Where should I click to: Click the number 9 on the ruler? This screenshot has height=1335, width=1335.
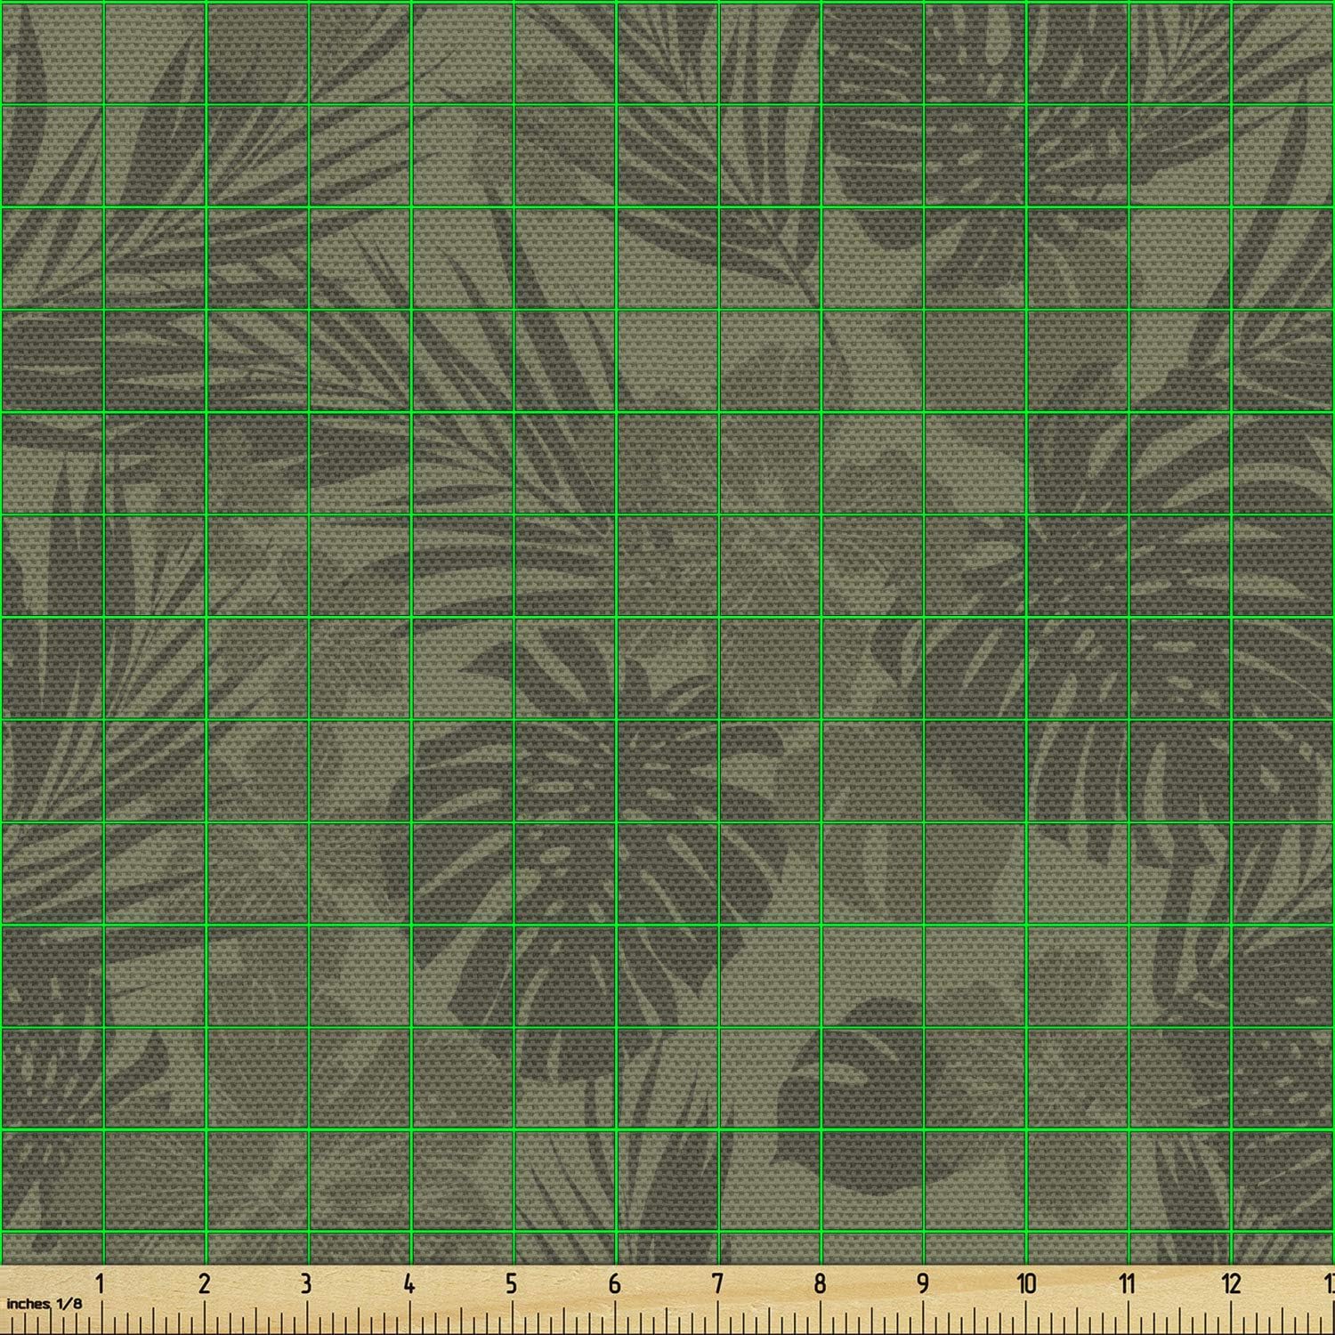coord(923,1283)
